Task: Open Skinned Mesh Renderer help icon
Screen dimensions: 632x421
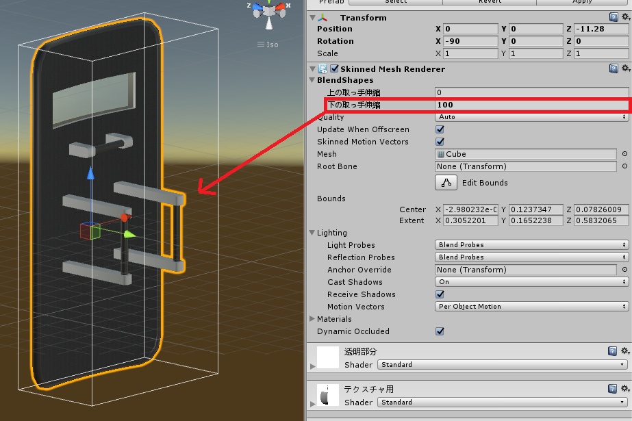Action: tap(614, 68)
